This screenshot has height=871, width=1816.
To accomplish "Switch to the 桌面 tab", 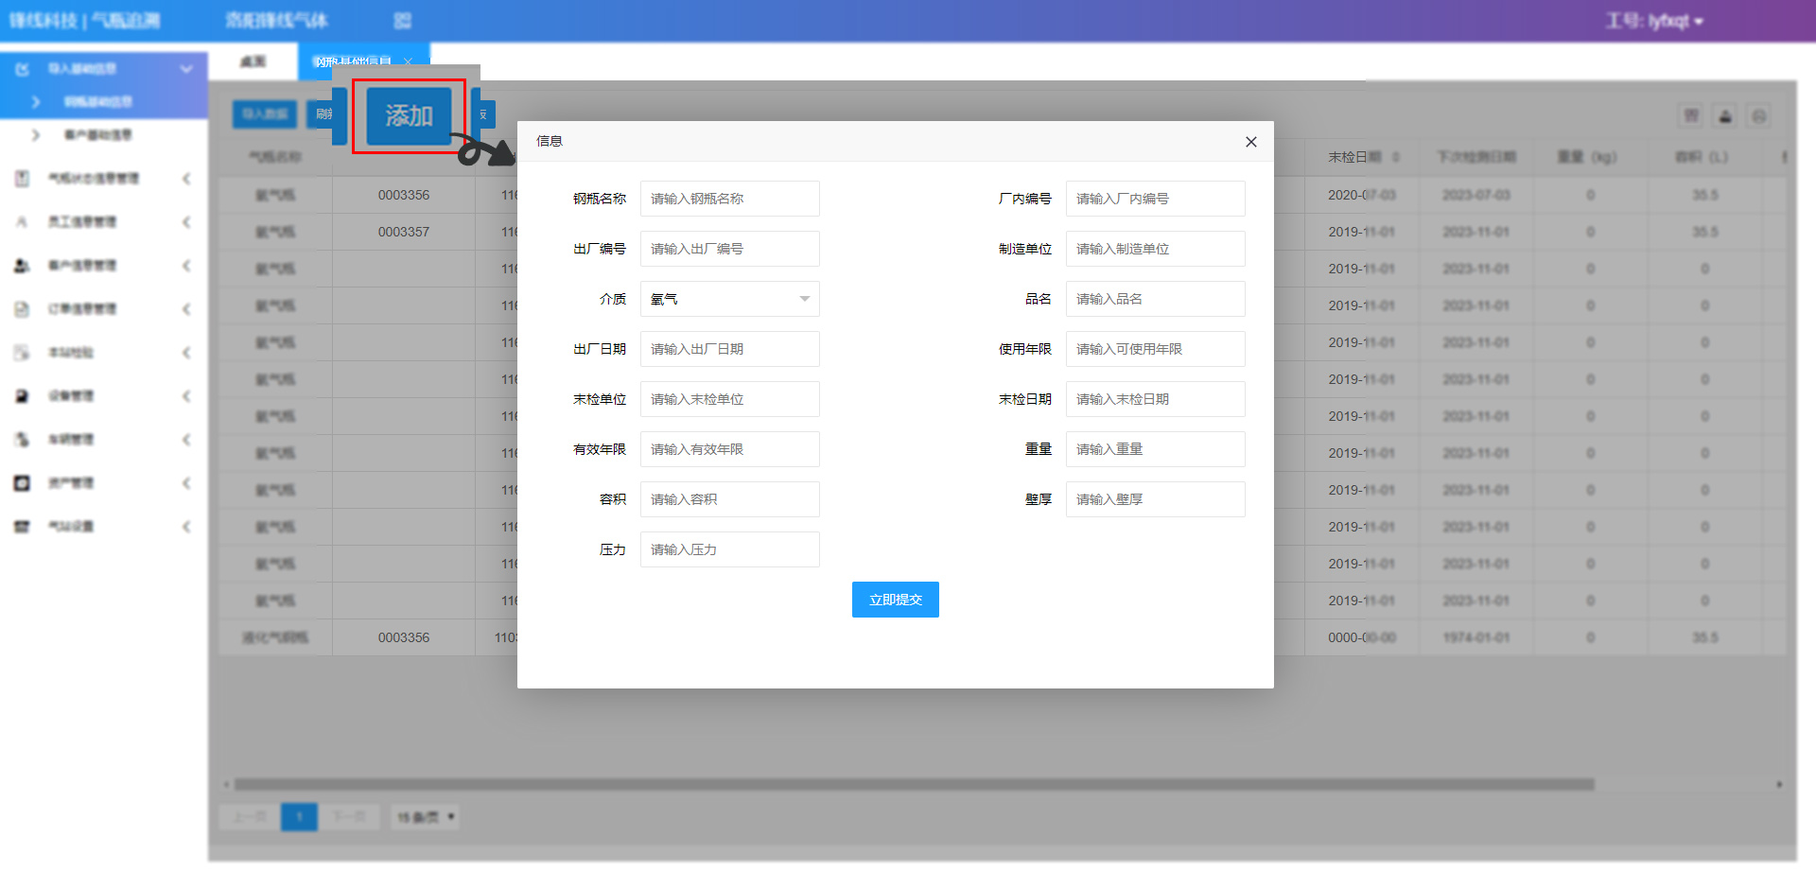I will coord(253,61).
